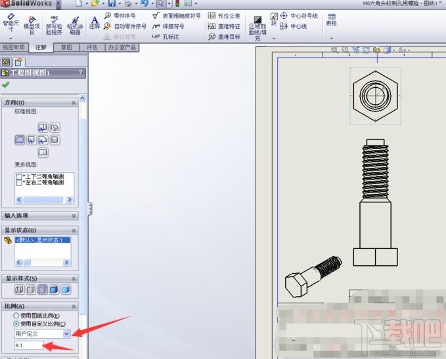Add a 表面粗糙度符号 surface finish symbol

coord(176,16)
